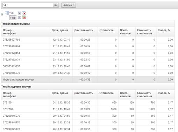Select phone number 375297062434
Viewport: 178px width, 132px height.
12,60
